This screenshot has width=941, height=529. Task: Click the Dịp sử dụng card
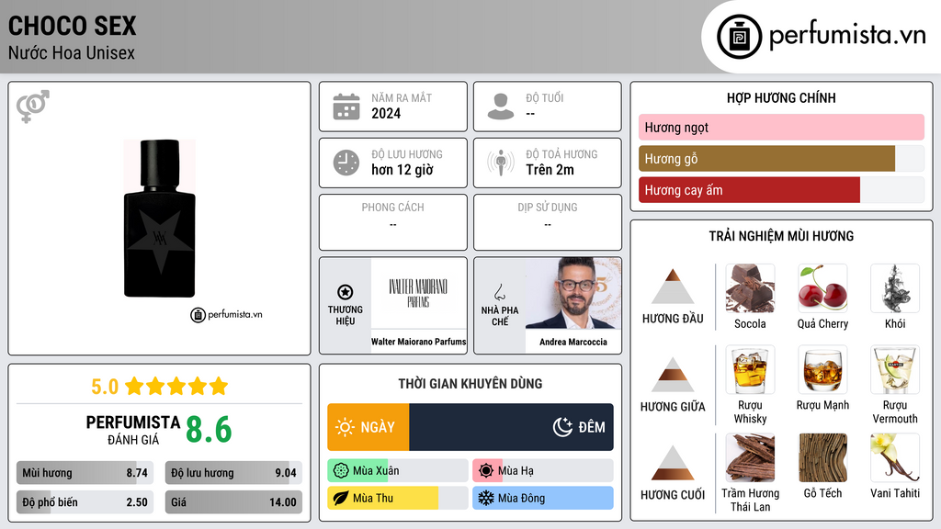pyautogui.click(x=548, y=222)
